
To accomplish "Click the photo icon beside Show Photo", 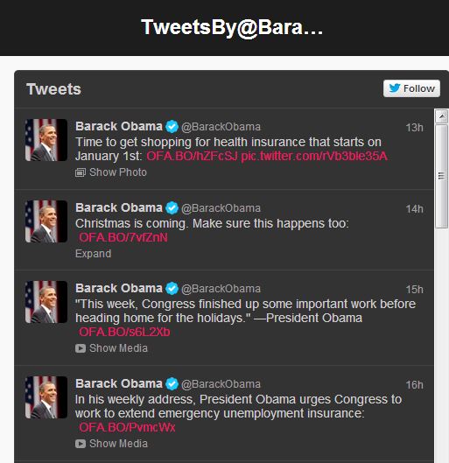I will click(x=81, y=172).
